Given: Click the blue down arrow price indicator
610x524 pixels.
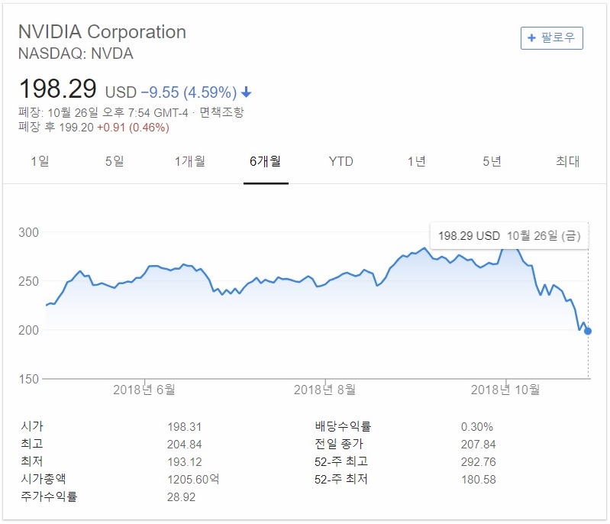Looking at the screenshot, I should tap(247, 92).
